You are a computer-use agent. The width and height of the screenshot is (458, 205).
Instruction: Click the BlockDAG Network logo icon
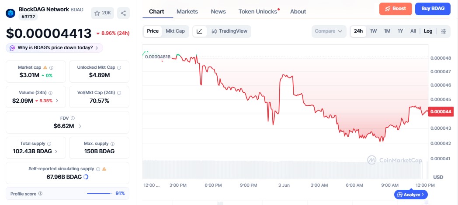click(x=10, y=13)
